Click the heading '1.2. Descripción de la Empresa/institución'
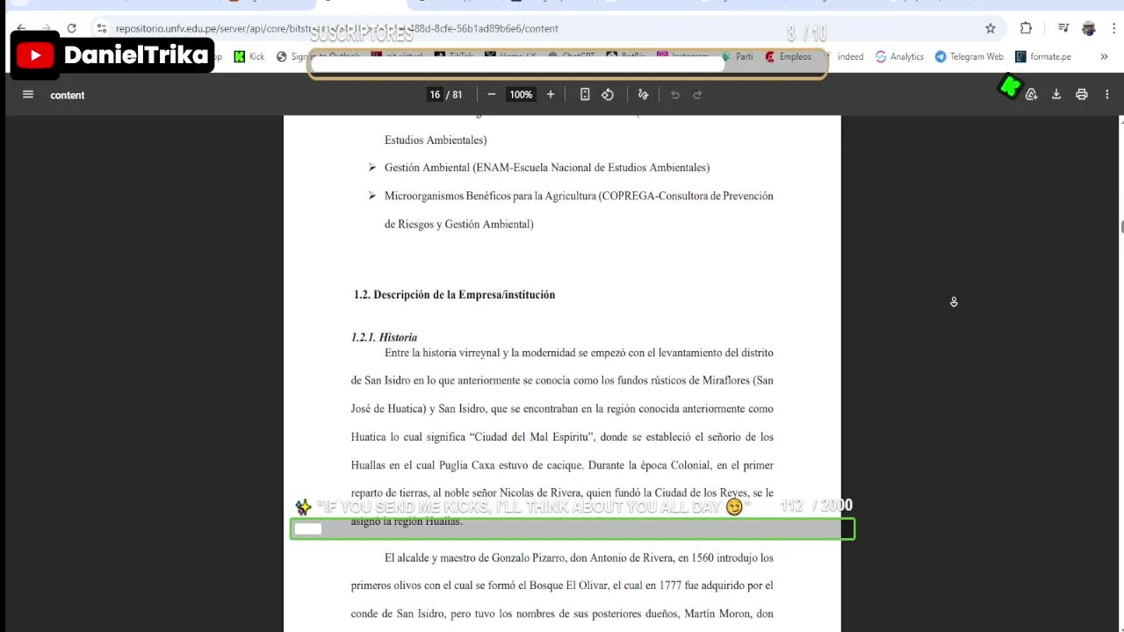The height and width of the screenshot is (632, 1124). pyautogui.click(x=454, y=295)
